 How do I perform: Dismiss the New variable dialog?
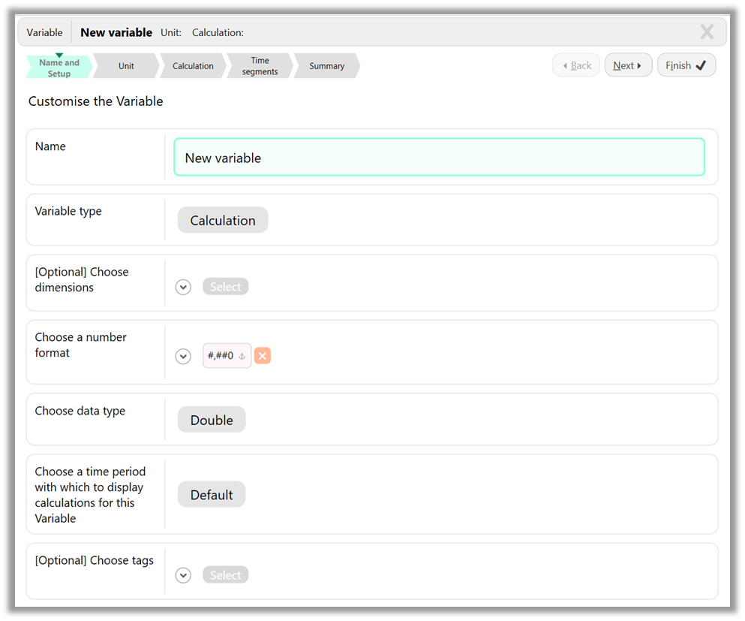click(706, 32)
